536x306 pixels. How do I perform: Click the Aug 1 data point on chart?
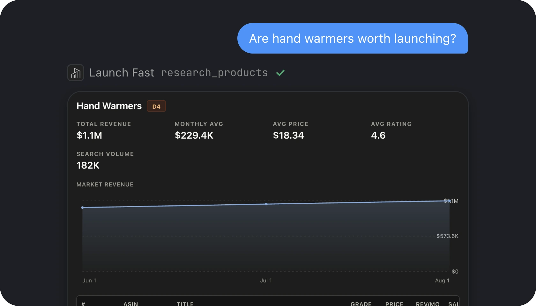click(x=449, y=201)
